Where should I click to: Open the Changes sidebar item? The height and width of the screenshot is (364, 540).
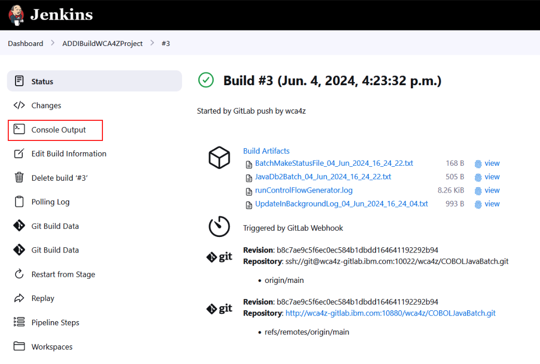tap(46, 105)
